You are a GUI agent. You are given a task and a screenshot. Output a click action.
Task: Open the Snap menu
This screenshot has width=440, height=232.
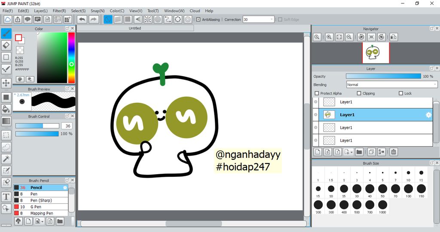point(98,11)
